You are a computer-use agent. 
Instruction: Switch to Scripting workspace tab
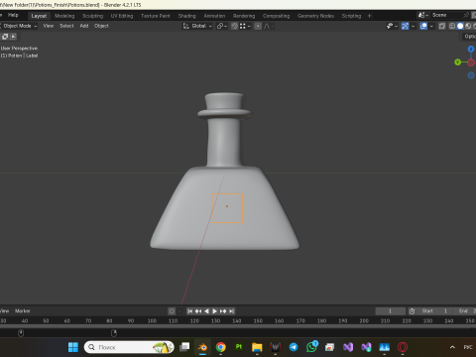point(351,16)
